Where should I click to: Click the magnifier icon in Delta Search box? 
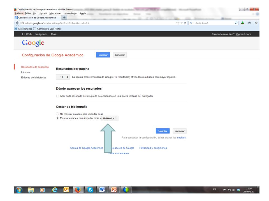236,23
